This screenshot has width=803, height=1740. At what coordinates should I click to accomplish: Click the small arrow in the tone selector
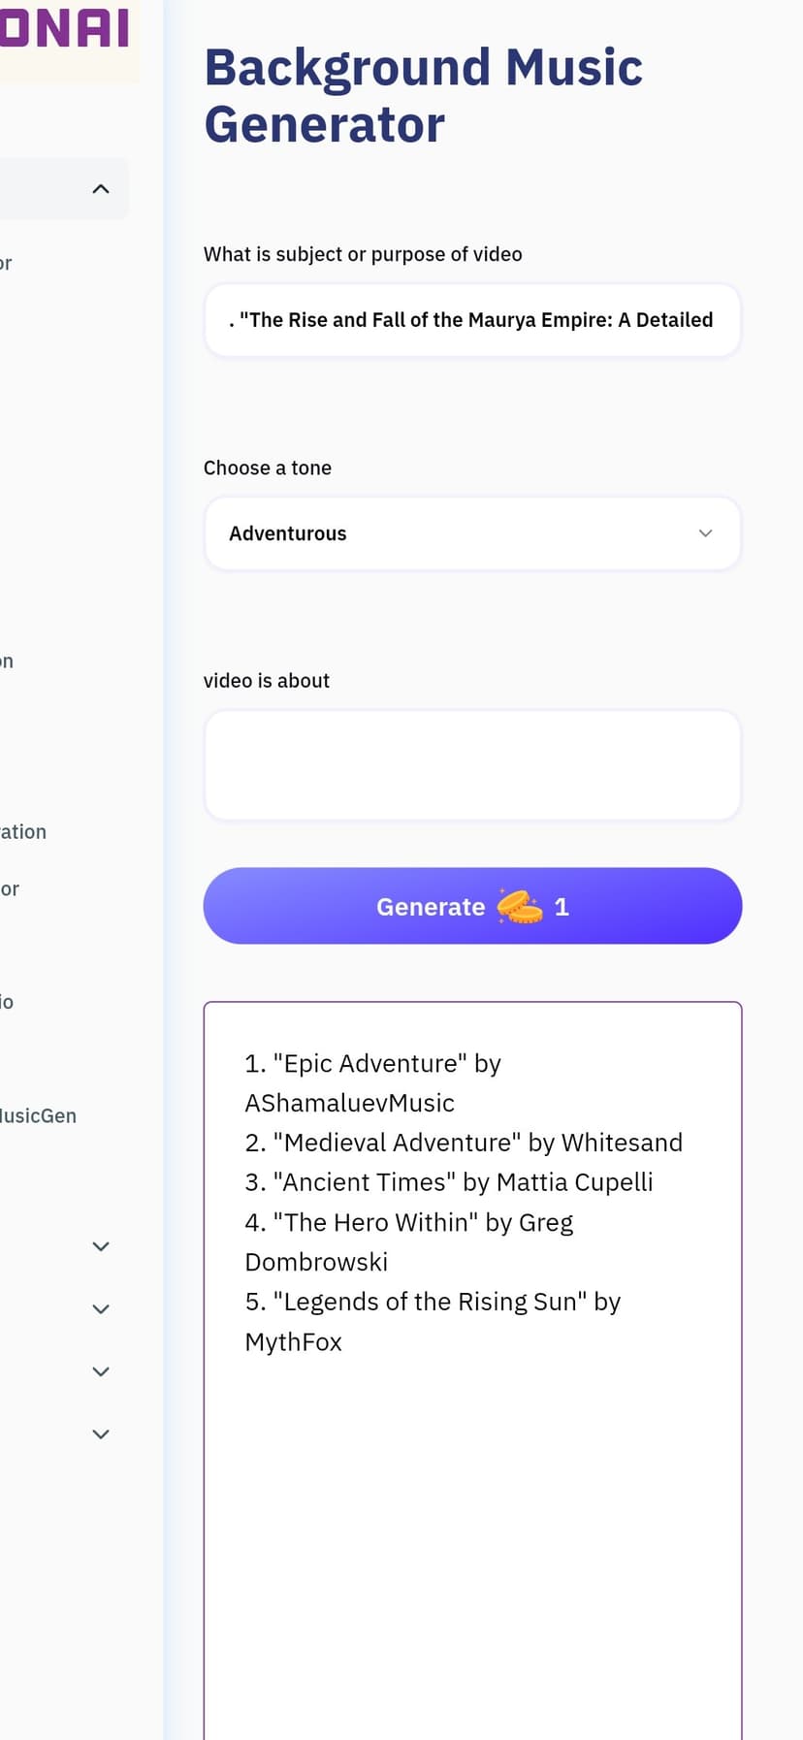(x=706, y=533)
